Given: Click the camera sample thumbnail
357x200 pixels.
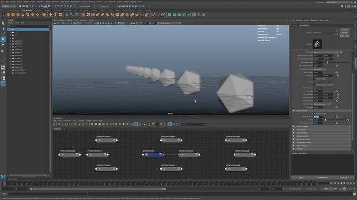Looking at the screenshot, I should coord(317,44).
